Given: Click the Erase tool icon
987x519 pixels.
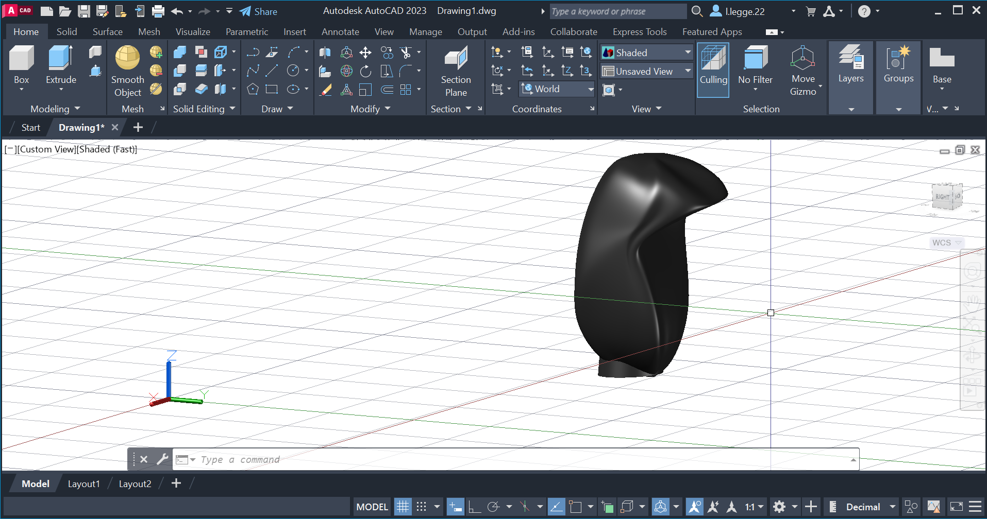Looking at the screenshot, I should 325,90.
